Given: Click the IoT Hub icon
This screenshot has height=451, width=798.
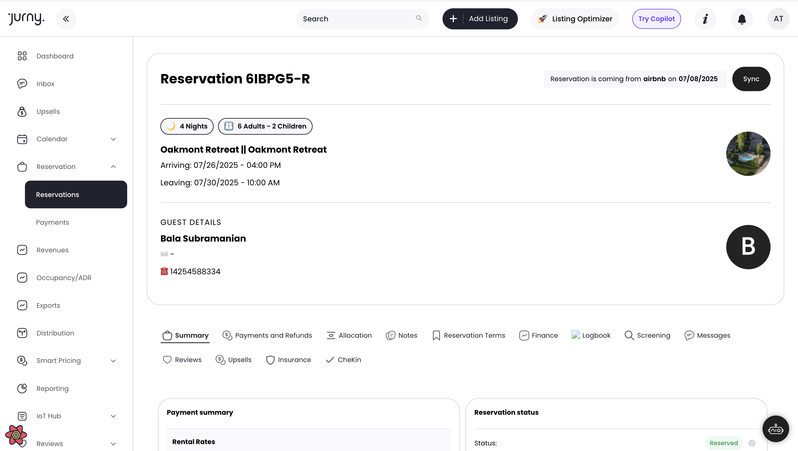Looking at the screenshot, I should (x=22, y=416).
